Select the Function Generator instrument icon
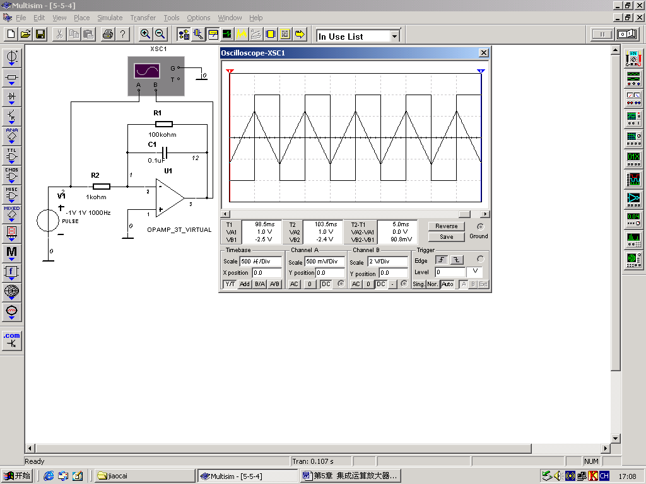This screenshot has width=646, height=484. pyautogui.click(x=633, y=78)
